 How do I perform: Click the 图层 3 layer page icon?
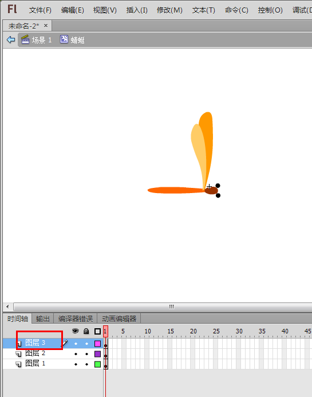(19, 344)
